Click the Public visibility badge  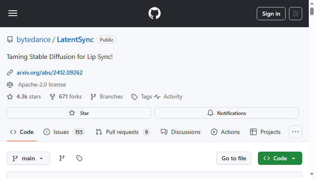click(x=107, y=40)
